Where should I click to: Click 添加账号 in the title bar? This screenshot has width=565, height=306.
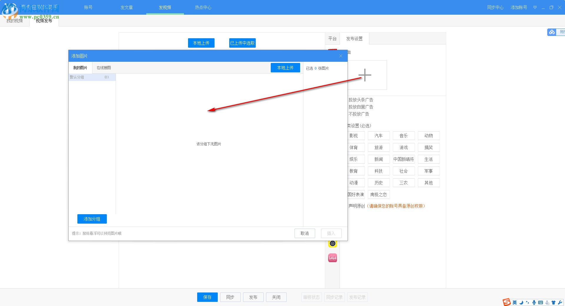pos(519,7)
